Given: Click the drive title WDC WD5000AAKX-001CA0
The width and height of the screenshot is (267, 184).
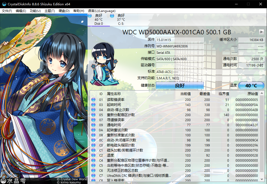Looking at the screenshot, I should click(177, 32).
